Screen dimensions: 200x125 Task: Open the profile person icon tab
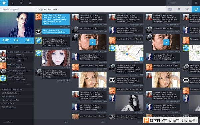(13, 3)
